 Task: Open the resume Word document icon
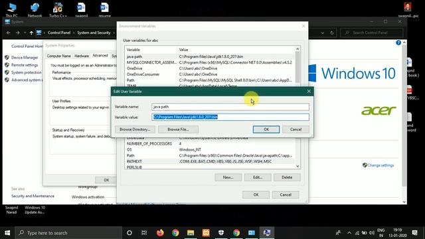(104, 10)
